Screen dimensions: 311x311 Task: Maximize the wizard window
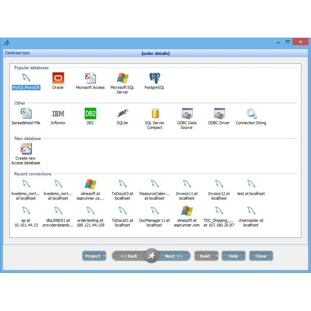click(x=288, y=42)
